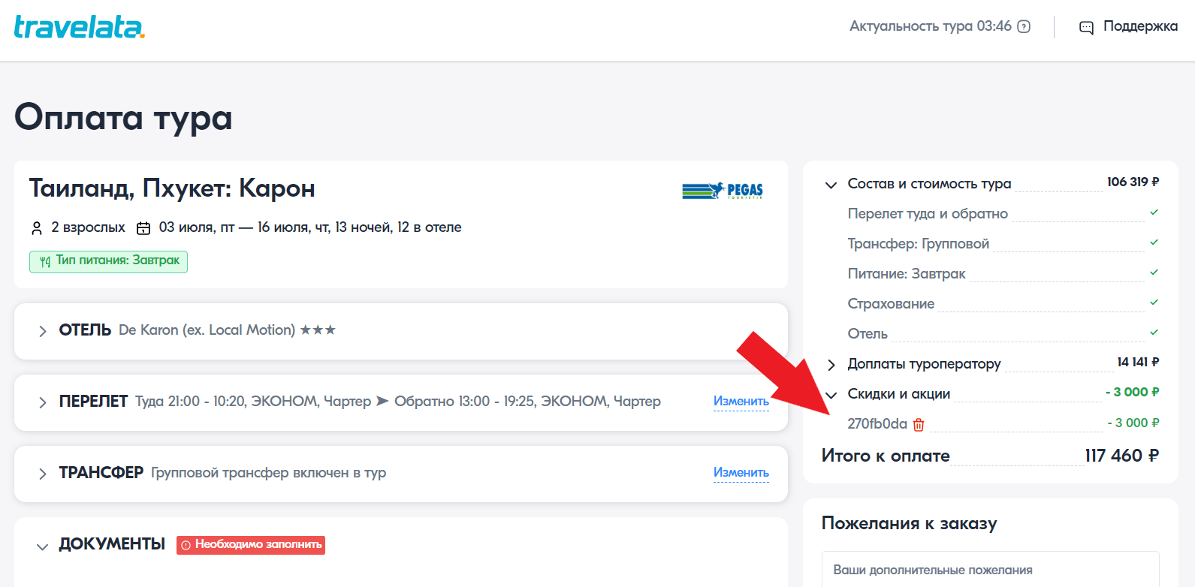Click the travelata logo

coord(80,27)
